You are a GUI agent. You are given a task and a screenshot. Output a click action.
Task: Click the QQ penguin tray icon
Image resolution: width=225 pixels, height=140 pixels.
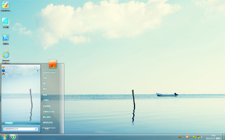coord(198,137)
